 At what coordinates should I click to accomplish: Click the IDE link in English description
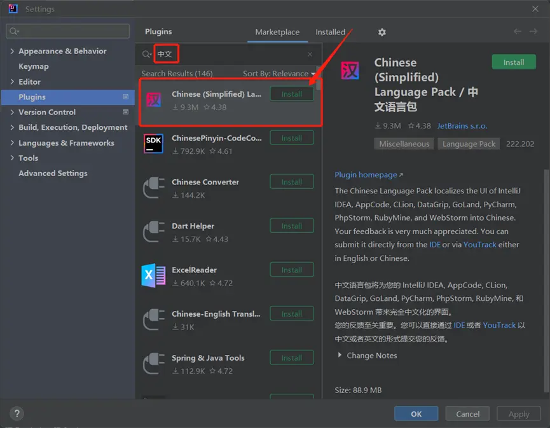[435, 244]
